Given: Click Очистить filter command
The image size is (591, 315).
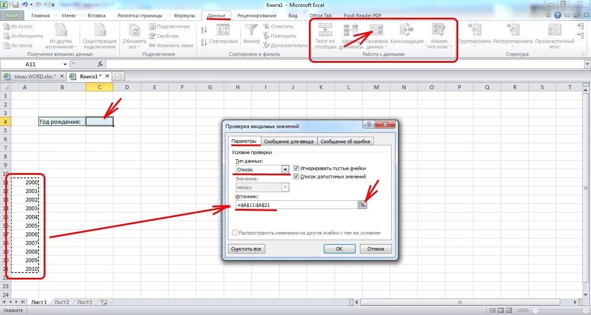Looking at the screenshot, I should pos(278,26).
